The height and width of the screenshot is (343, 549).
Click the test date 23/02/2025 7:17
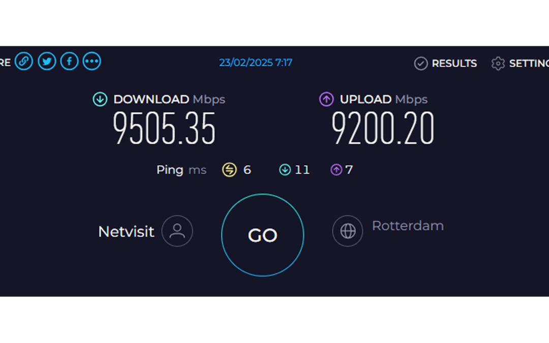coord(256,63)
